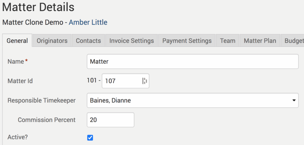Click the Commission Percent label

click(47, 120)
